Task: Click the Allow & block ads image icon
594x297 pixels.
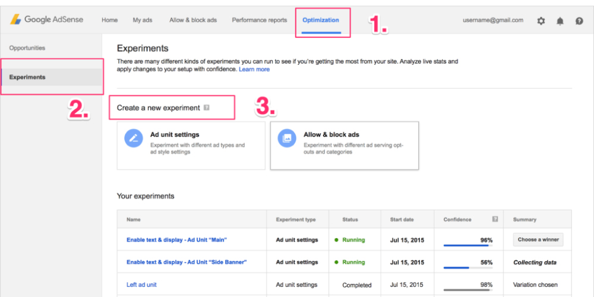Action: point(287,138)
